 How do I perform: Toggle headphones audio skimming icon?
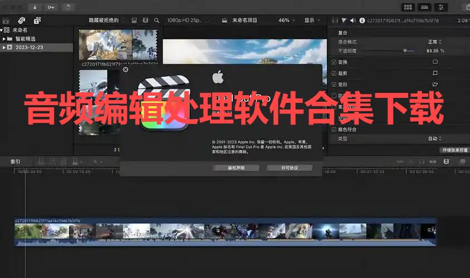[x=422, y=162]
